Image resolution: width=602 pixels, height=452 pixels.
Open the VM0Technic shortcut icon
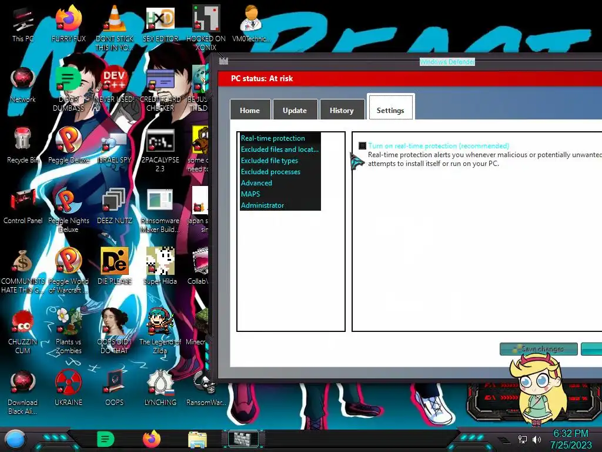pyautogui.click(x=251, y=24)
